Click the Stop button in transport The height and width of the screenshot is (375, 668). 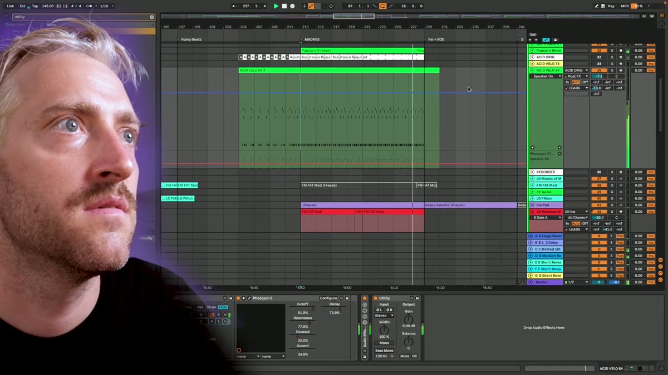click(x=284, y=6)
